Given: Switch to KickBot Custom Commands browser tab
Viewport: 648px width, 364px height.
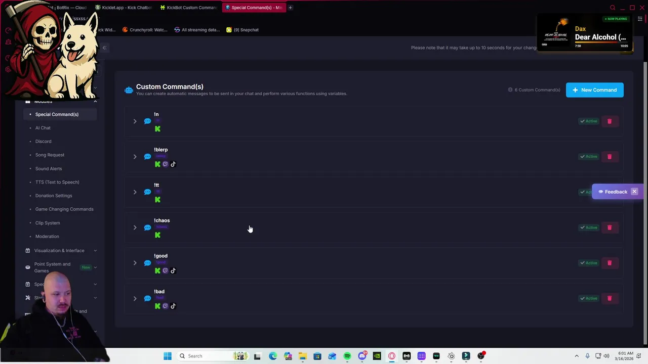Looking at the screenshot, I should tap(188, 8).
